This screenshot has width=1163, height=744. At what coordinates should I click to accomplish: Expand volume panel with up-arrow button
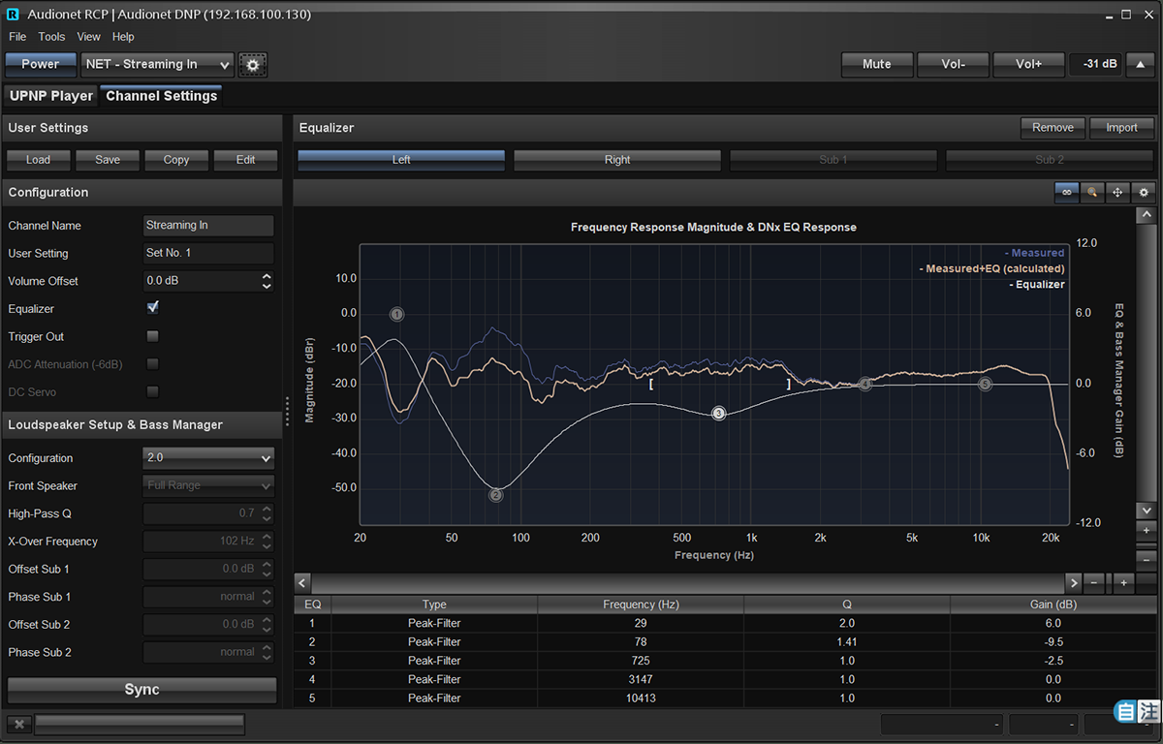1141,64
